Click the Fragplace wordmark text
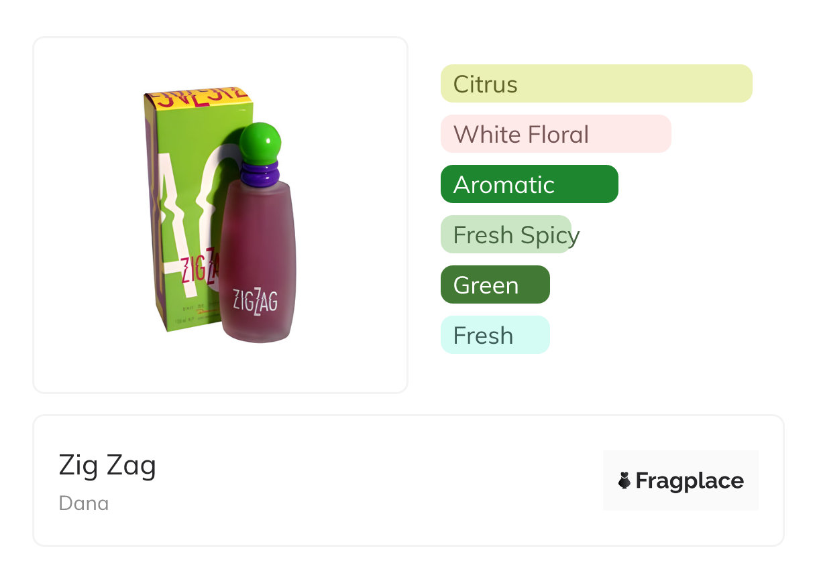Image resolution: width=817 pixels, height=579 pixels. [x=690, y=480]
